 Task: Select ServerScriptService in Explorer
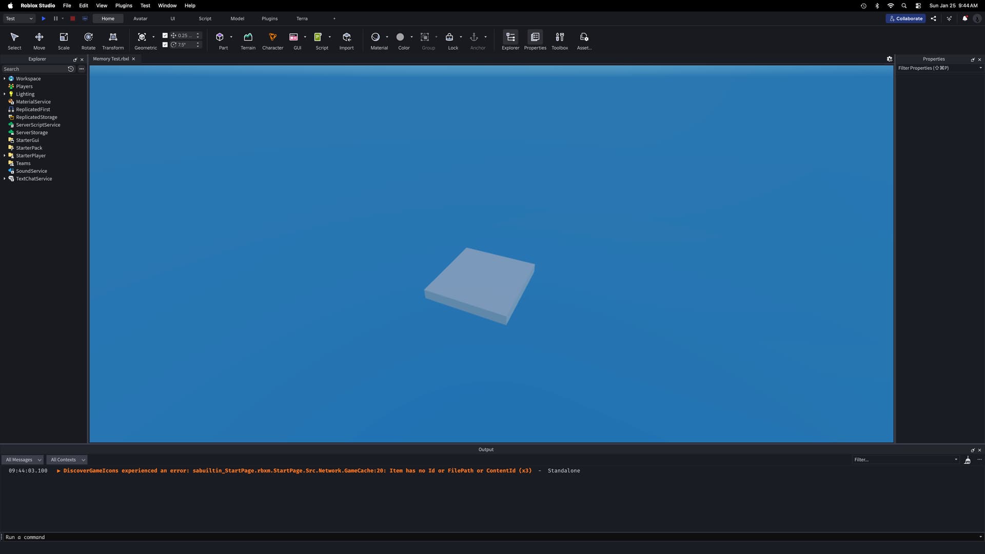point(38,125)
